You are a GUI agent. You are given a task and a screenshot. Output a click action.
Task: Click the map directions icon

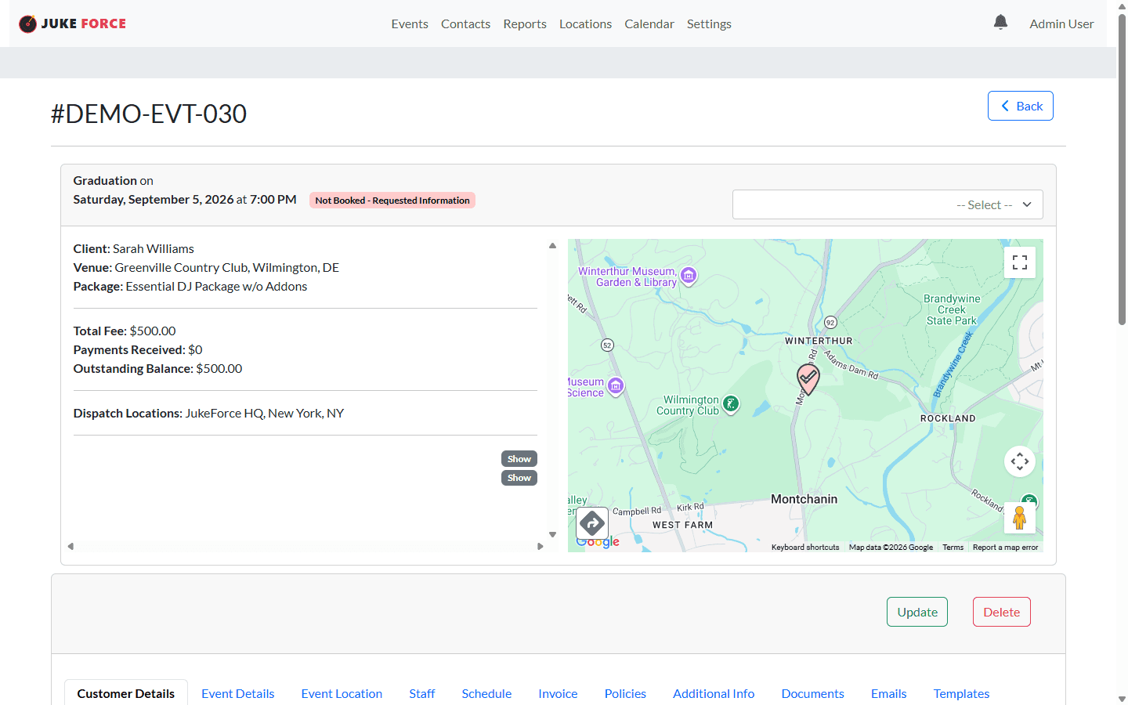coord(592,522)
